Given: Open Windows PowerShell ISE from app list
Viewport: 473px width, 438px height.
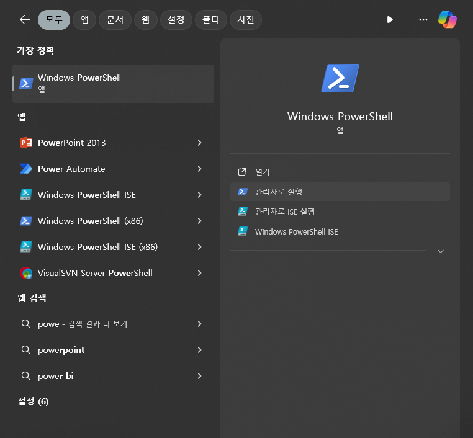Looking at the screenshot, I should coord(86,195).
